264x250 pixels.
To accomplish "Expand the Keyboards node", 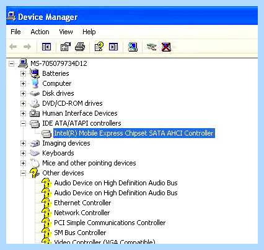I will click(23, 153).
